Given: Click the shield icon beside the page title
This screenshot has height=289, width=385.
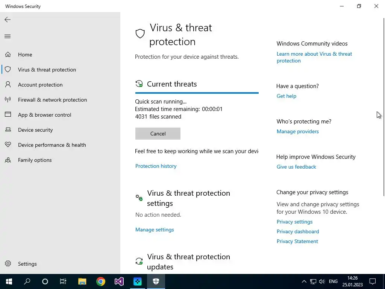Looking at the screenshot, I should coord(140,33).
